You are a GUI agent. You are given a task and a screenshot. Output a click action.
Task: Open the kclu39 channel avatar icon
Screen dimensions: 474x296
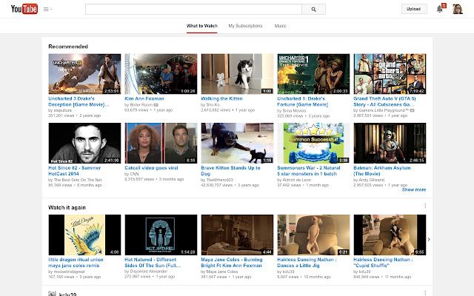point(52,294)
